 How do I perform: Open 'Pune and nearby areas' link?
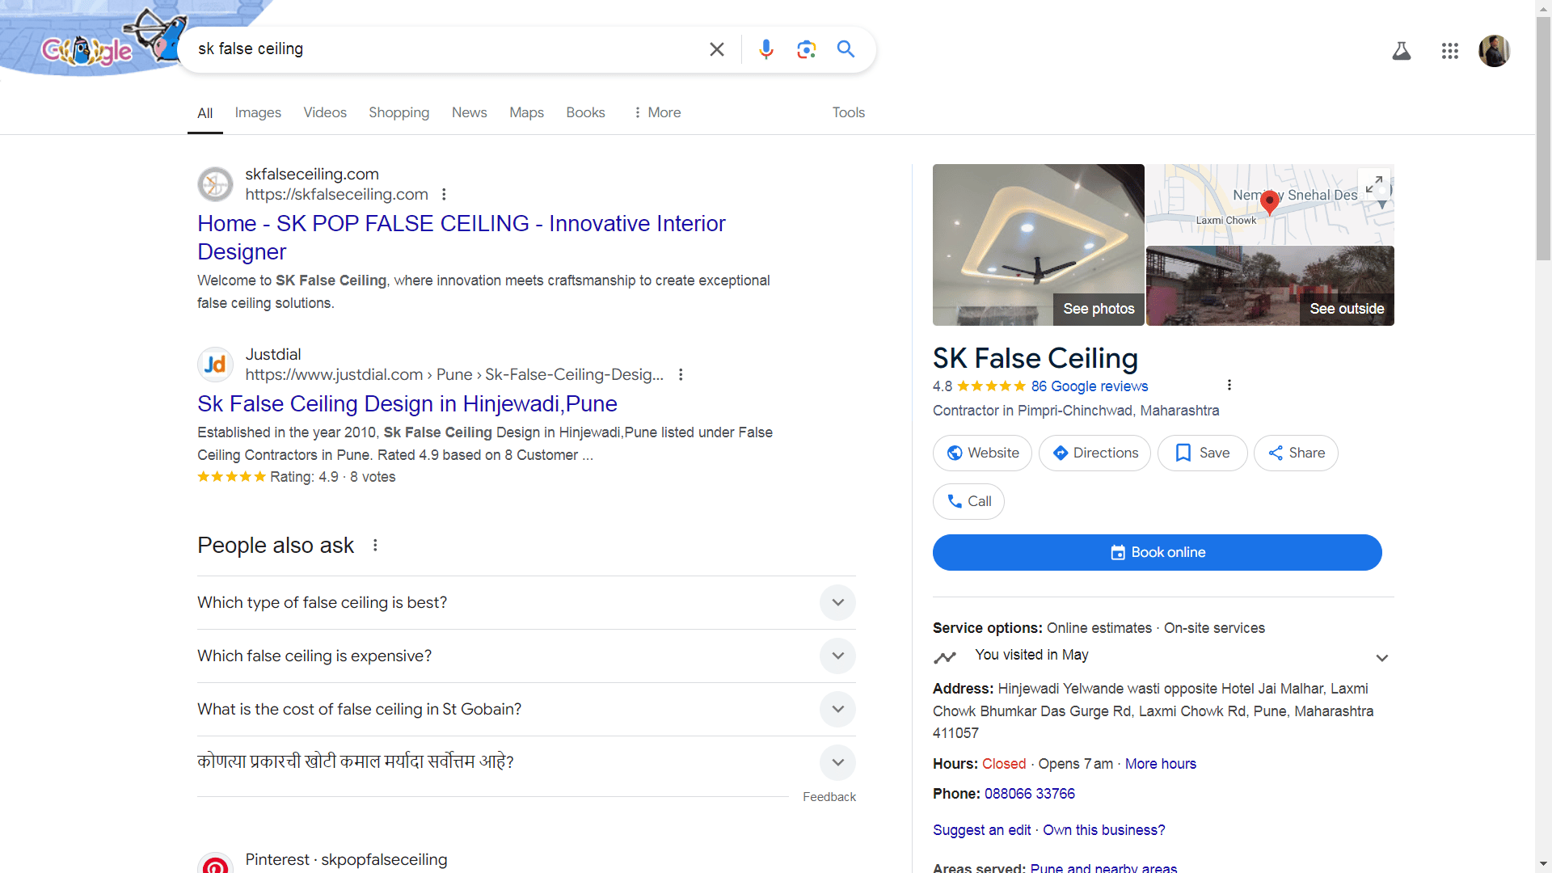click(1103, 867)
